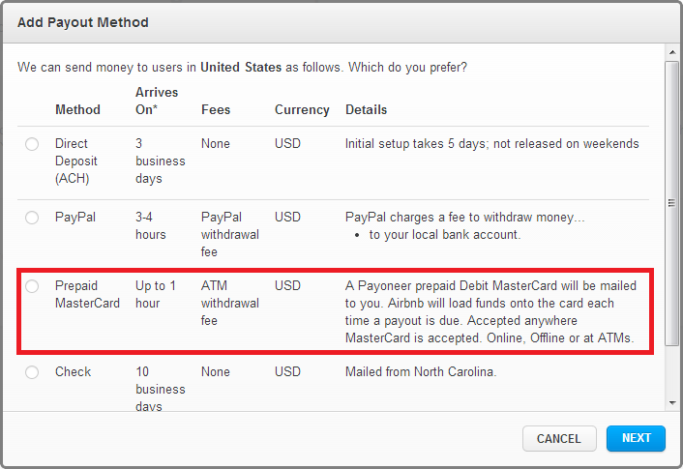Click the NEXT button
Screen dimensions: 683x469
(636, 438)
